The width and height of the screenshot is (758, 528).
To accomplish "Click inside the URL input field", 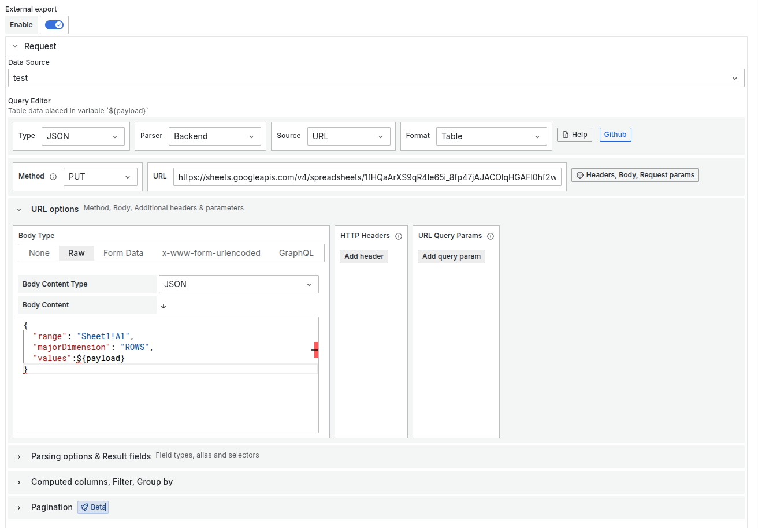I will (x=368, y=176).
